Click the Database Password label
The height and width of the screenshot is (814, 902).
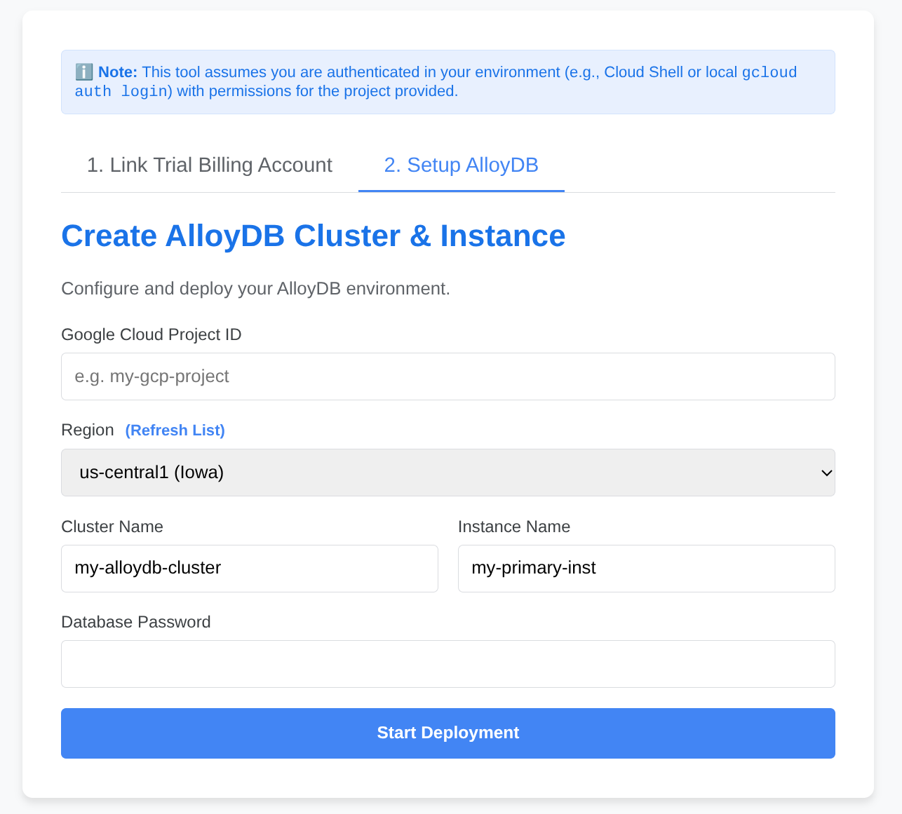(136, 622)
